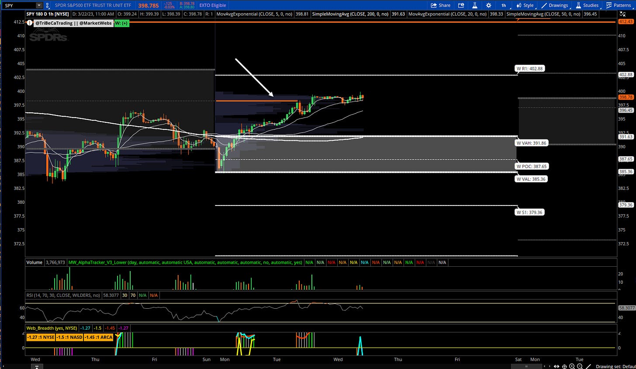636x369 pixels.
Task: Click the green W: (+) label
Action: [x=121, y=23]
